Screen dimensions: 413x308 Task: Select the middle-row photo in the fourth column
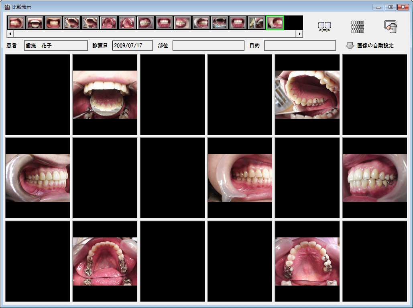240,178
